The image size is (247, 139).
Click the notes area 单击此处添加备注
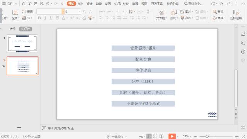pyautogui.click(x=61, y=128)
